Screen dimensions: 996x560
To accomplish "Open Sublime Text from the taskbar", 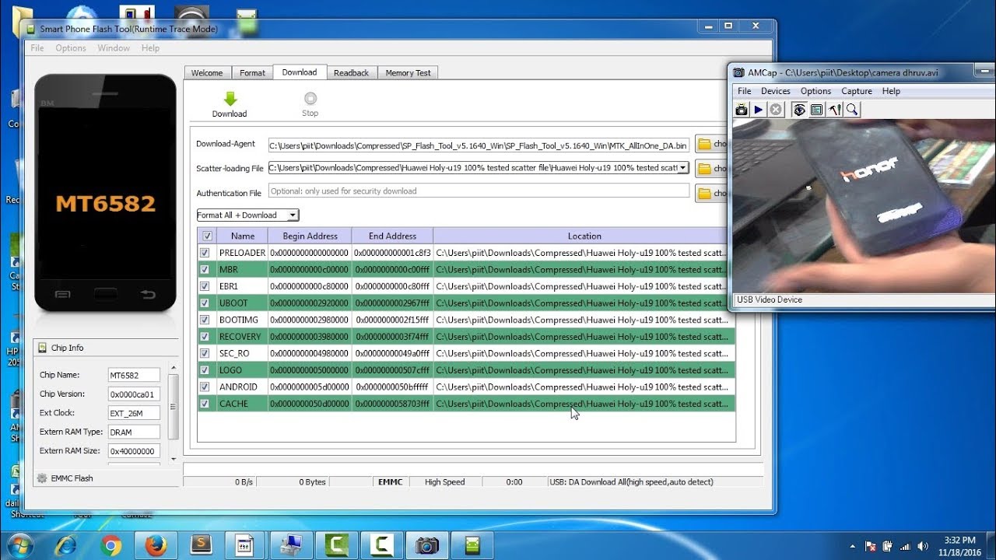I will coord(201,545).
